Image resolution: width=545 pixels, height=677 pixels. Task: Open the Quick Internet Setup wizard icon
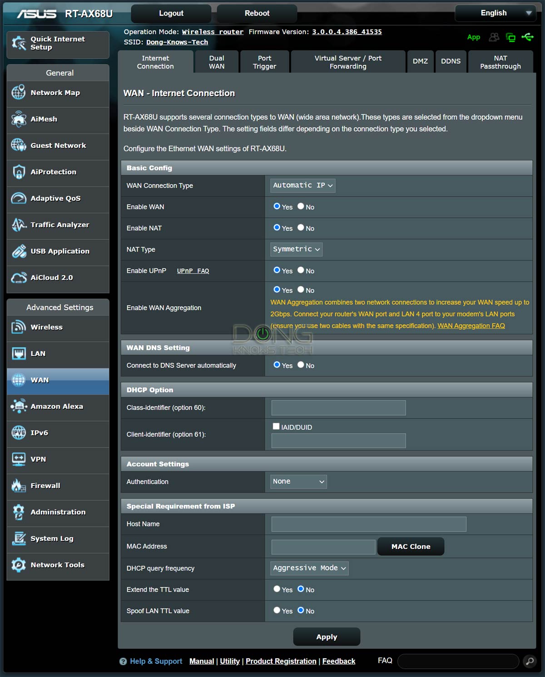tap(19, 44)
